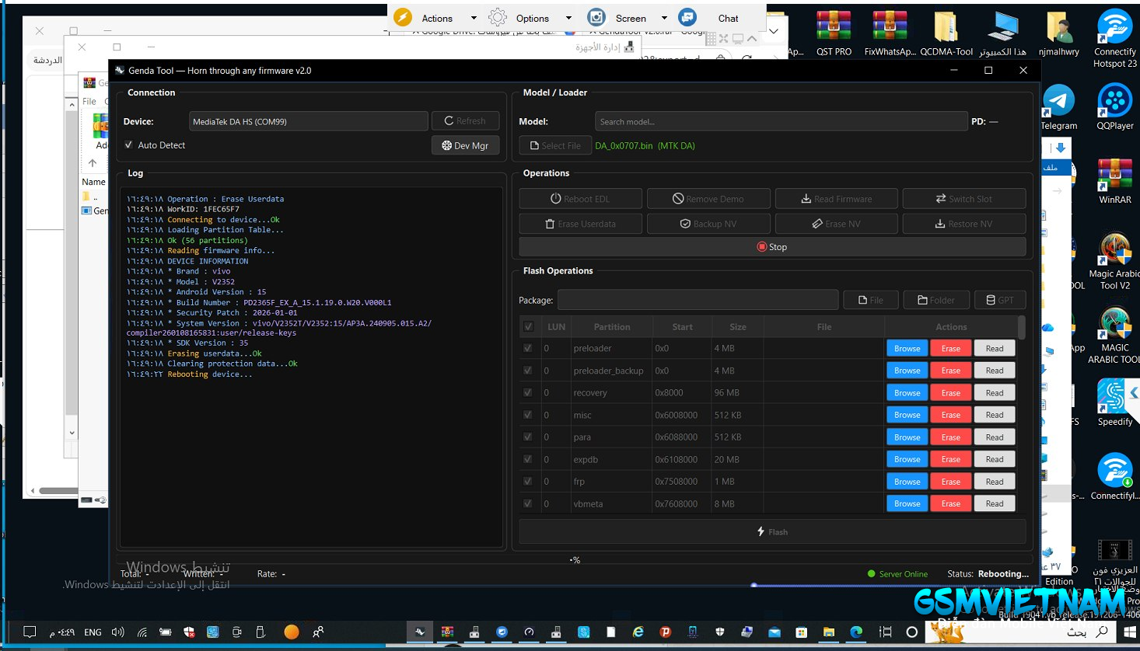Click the volume icon in the taskbar
Image resolution: width=1140 pixels, height=651 pixels.
coord(117,632)
